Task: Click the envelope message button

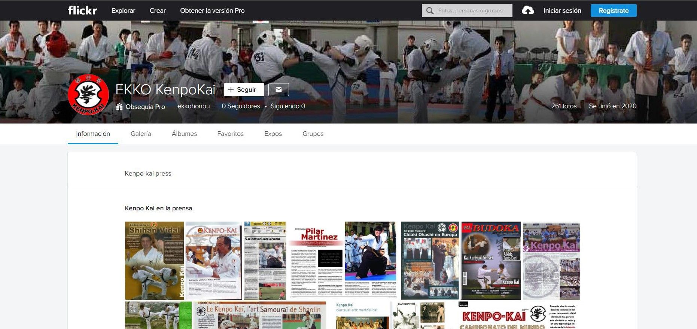Action: tap(279, 89)
